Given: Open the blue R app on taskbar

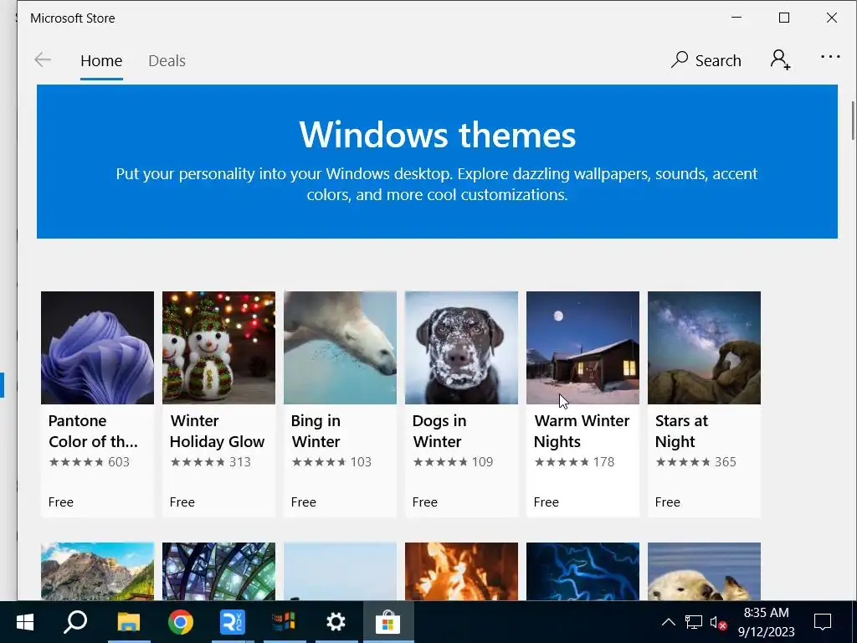Looking at the screenshot, I should pyautogui.click(x=233, y=622).
